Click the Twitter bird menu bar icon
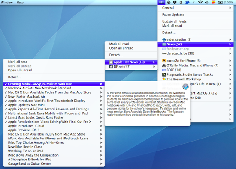 click(187, 3)
